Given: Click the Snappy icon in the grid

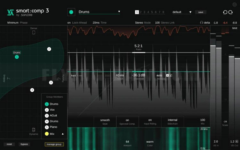Looking at the screenshot, I should (8, 79).
